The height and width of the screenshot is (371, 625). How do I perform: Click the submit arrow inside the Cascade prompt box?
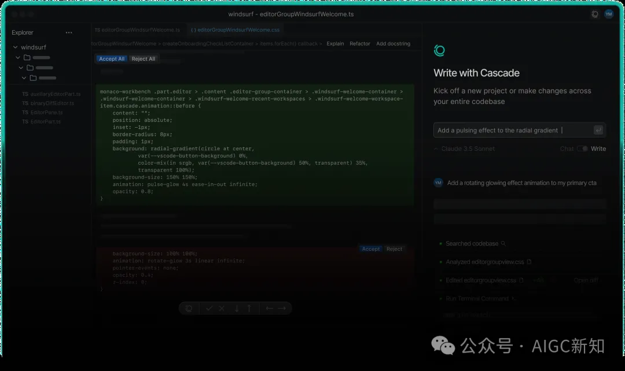coord(598,129)
